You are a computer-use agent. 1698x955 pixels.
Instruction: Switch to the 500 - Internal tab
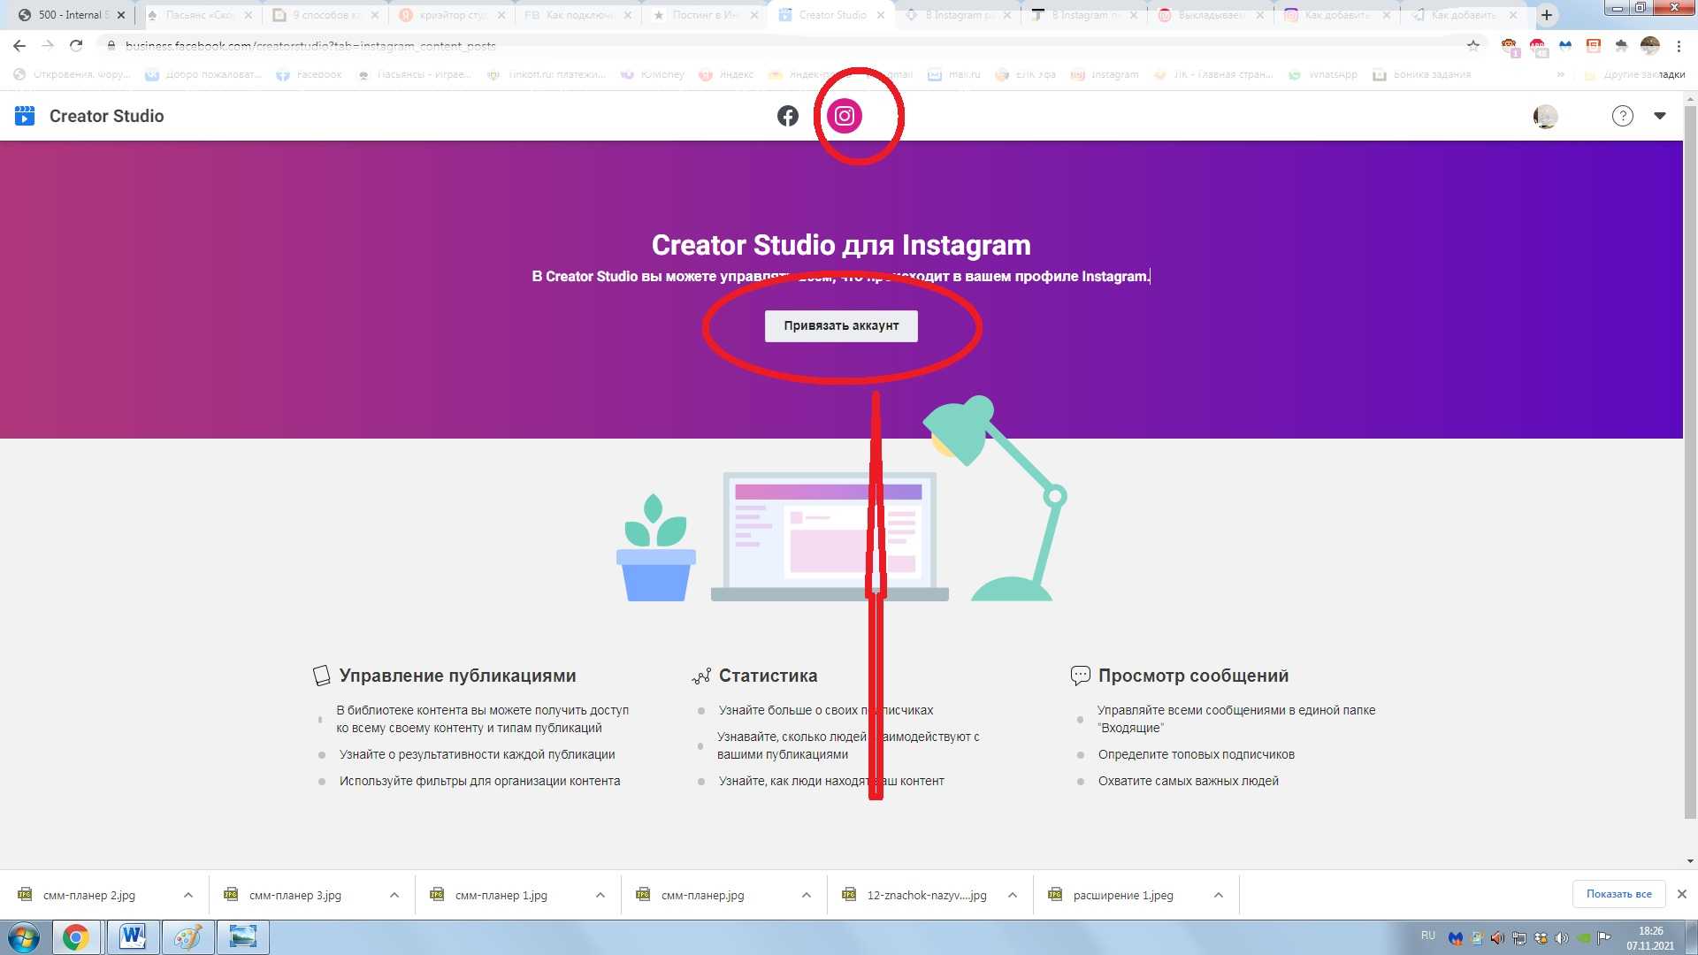[71, 15]
